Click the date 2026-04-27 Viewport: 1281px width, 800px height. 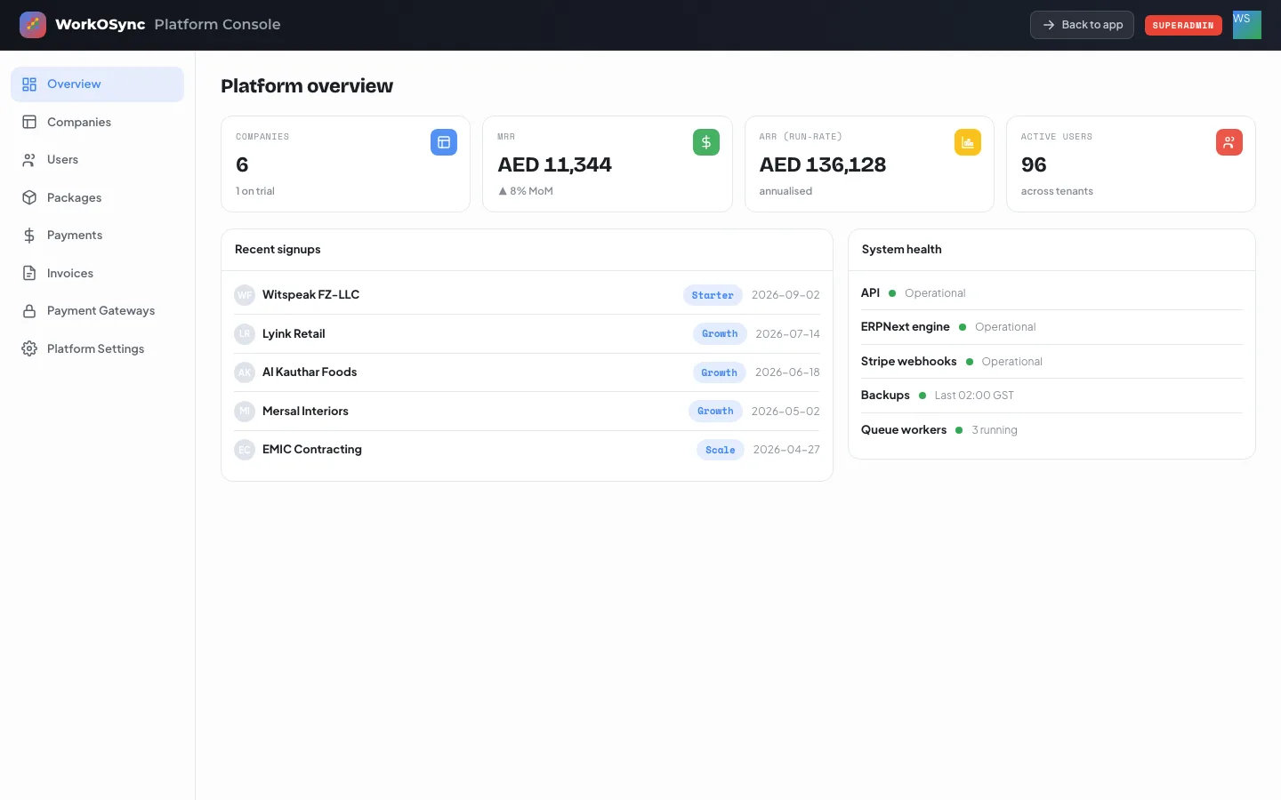786,450
